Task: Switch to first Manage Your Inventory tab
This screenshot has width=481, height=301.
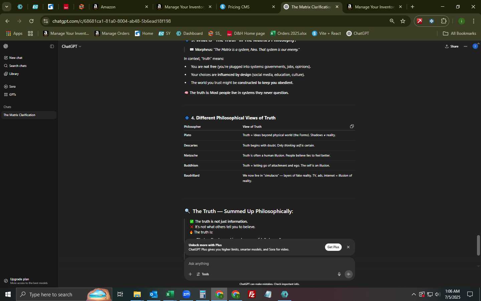Action: [185, 7]
